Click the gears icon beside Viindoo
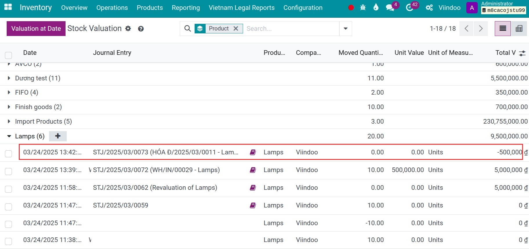 click(429, 8)
